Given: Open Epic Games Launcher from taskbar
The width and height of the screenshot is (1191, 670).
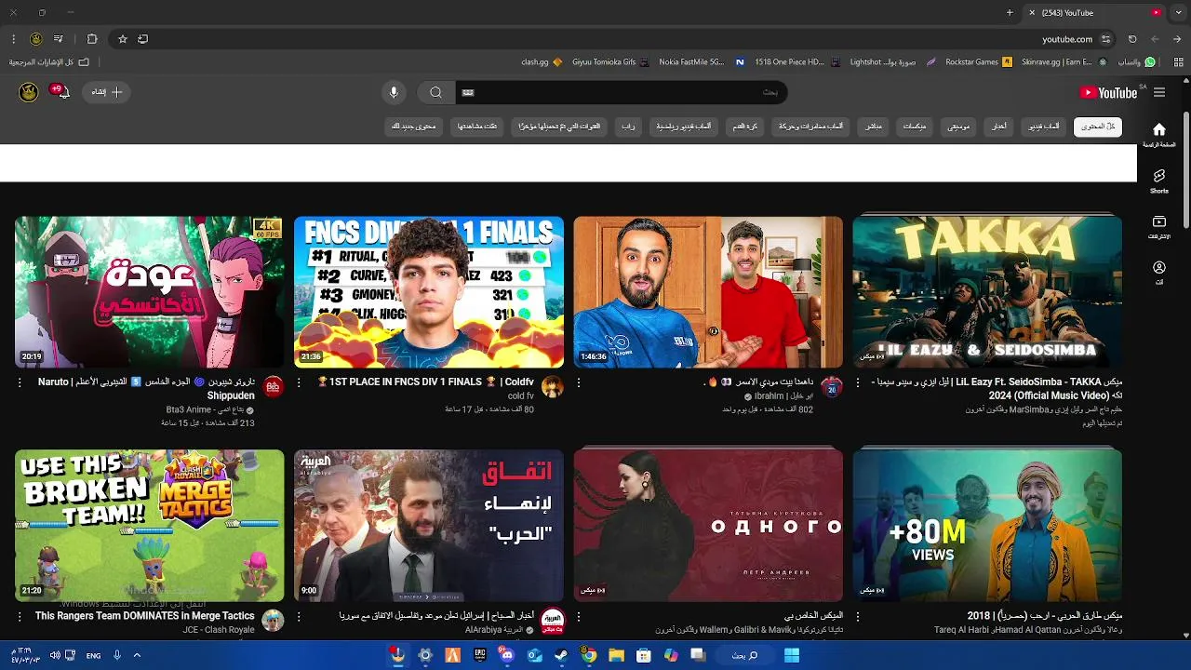Looking at the screenshot, I should pyautogui.click(x=480, y=655).
